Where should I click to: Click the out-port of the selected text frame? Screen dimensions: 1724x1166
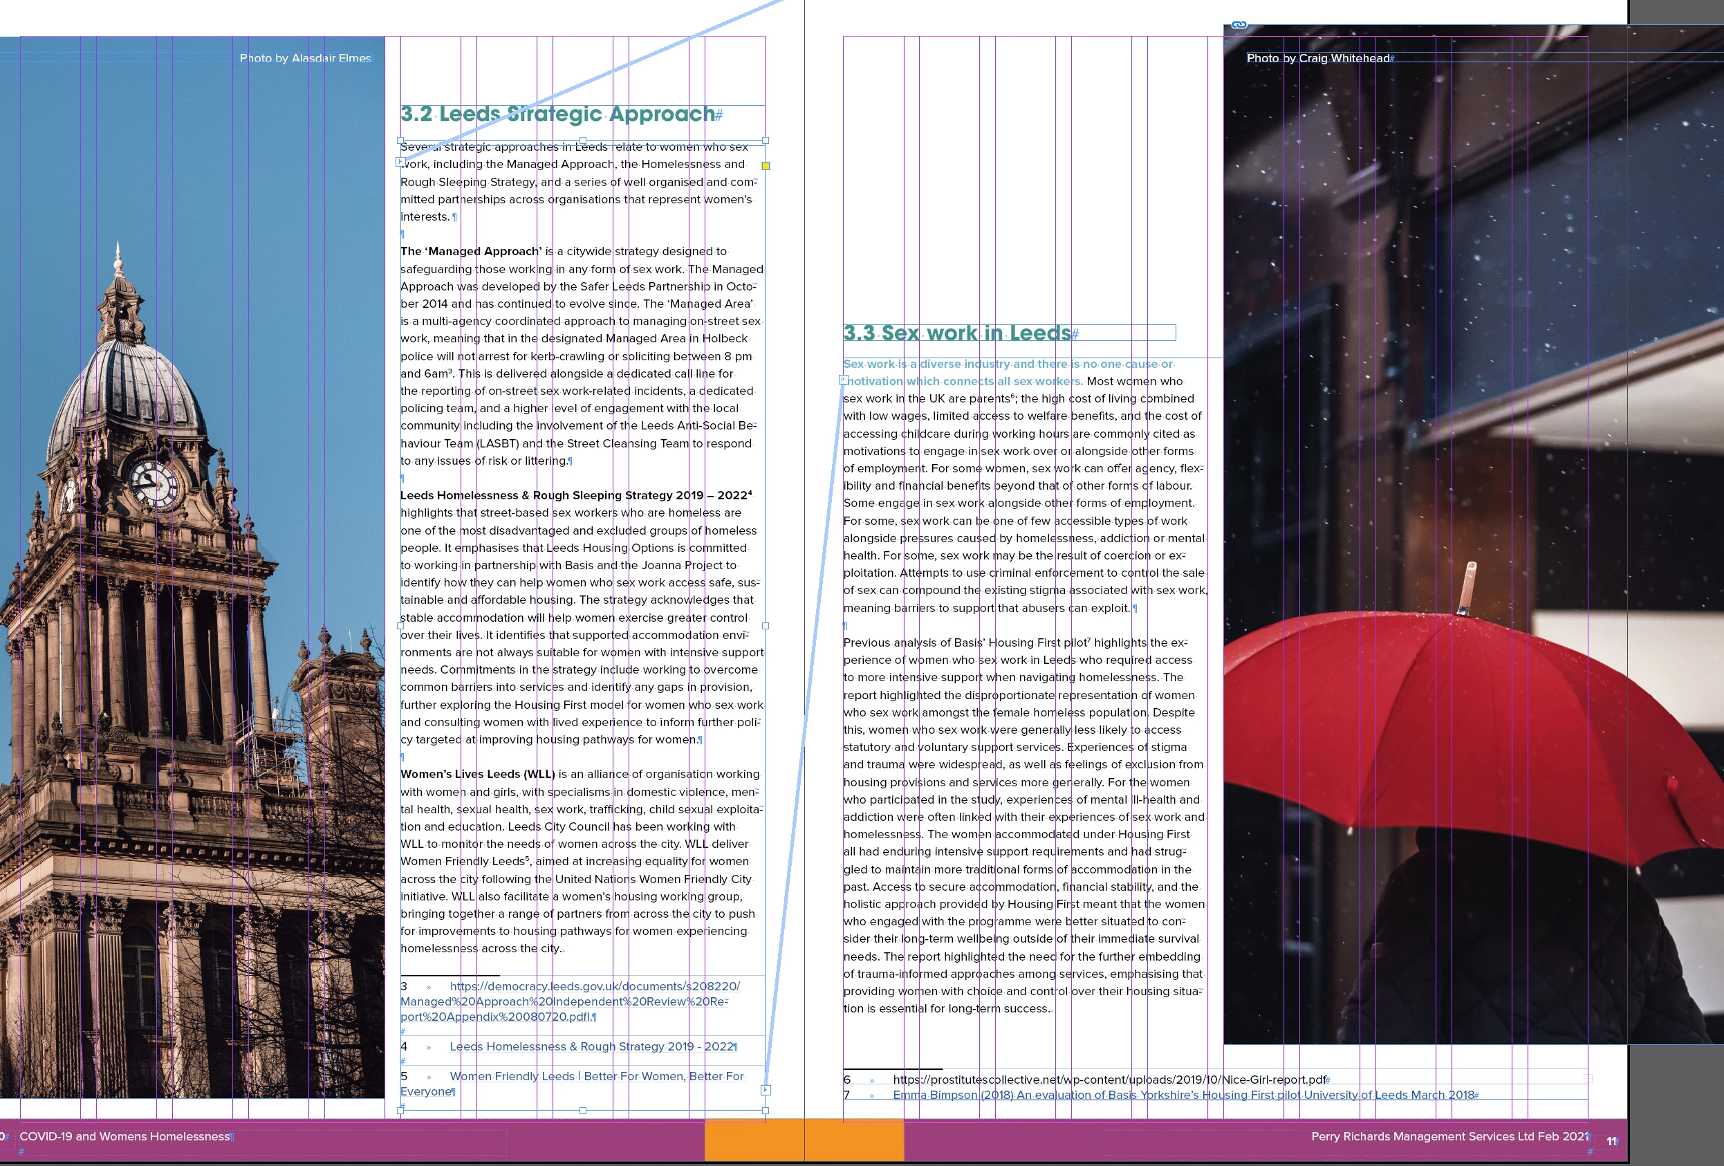(x=766, y=1091)
